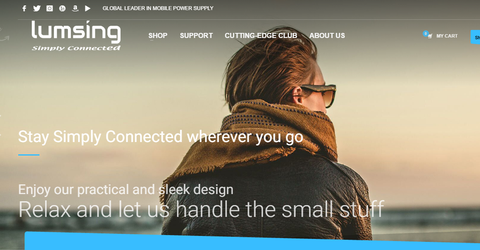Go to CUTTING-EDGE CLUB page

[x=261, y=35]
